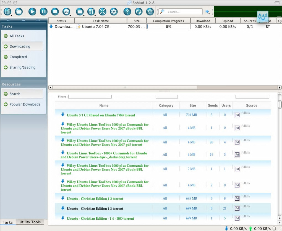This screenshot has height=231, width=282.
Task: Switch to the Tasks bottom tab
Action: [8, 222]
